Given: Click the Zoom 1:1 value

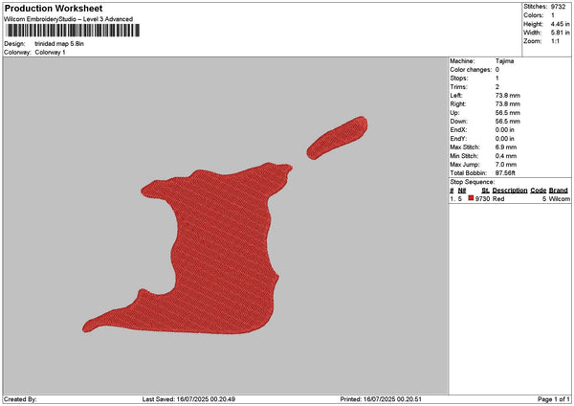Looking at the screenshot, I should click(x=555, y=41).
